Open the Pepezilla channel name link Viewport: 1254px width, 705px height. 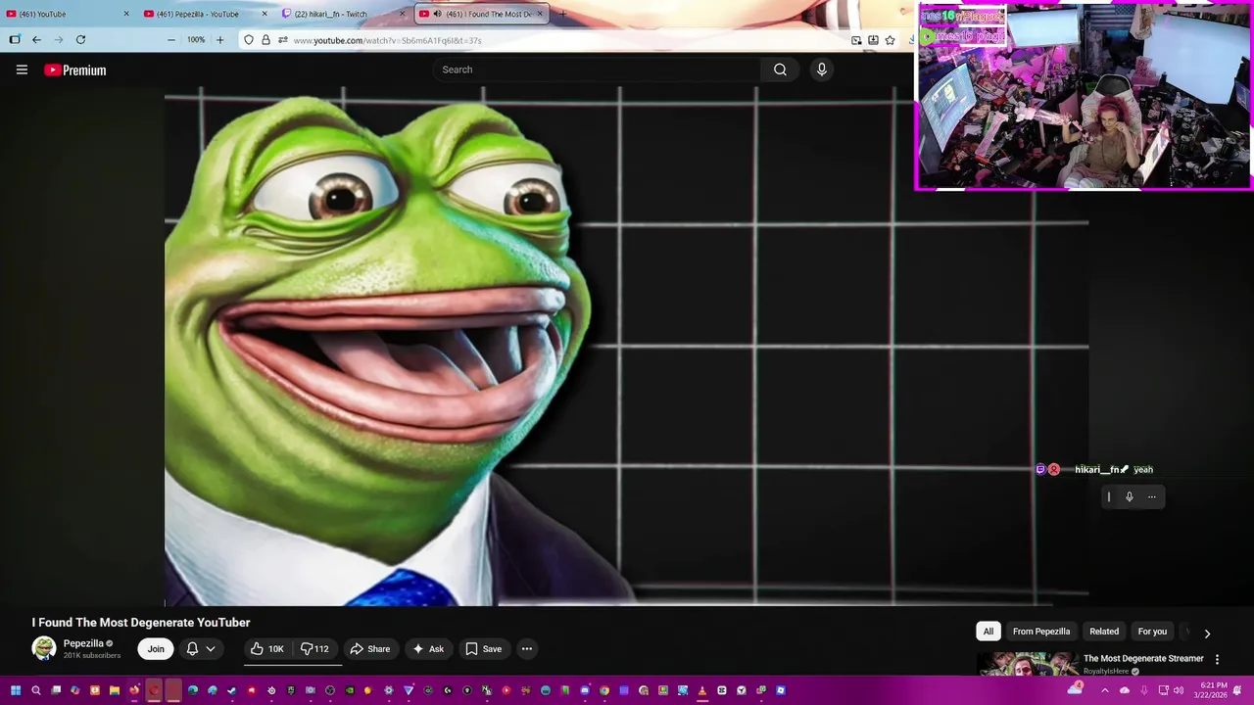83,643
